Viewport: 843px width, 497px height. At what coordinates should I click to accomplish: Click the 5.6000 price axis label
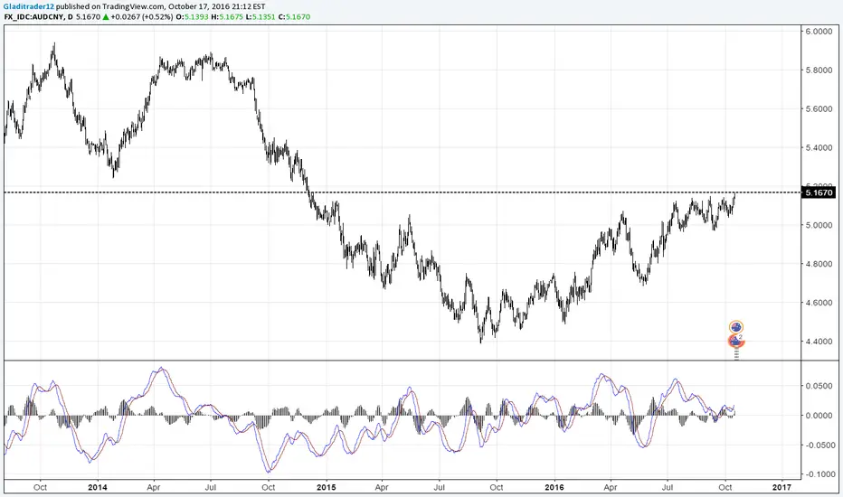(819, 109)
